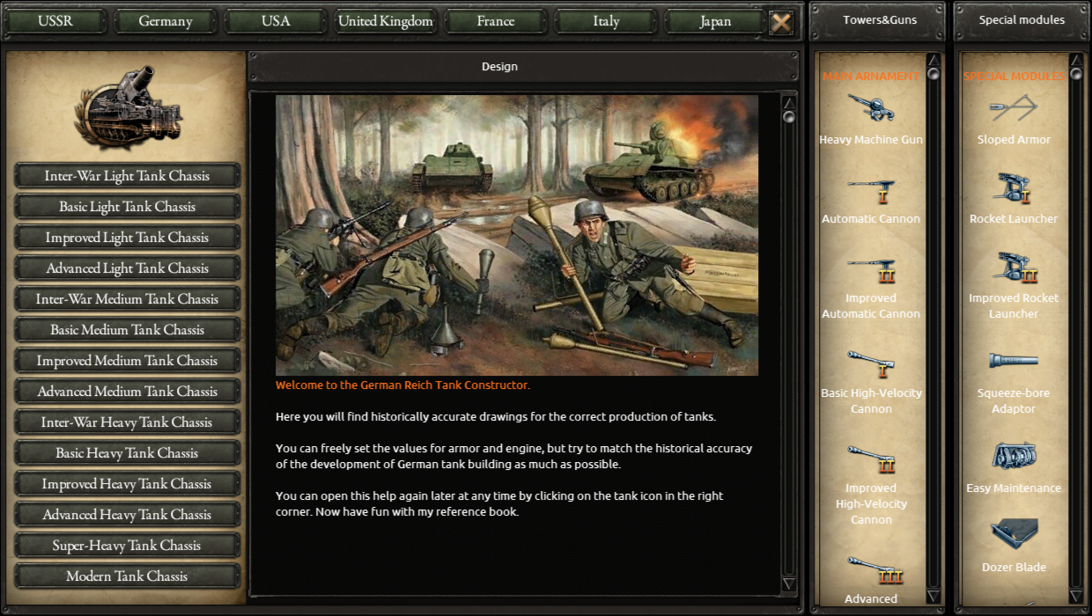Select Improved High-Velocity Cannon icon

[870, 459]
